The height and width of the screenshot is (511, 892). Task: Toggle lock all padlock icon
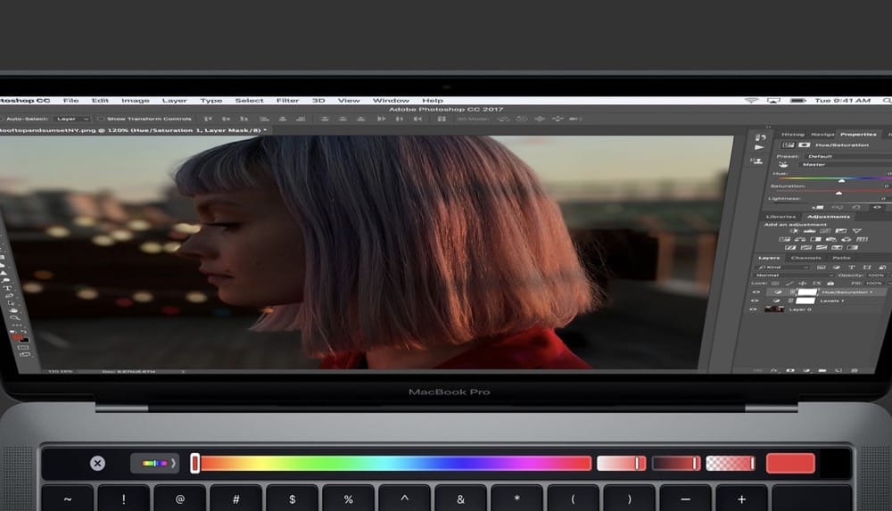(x=830, y=284)
